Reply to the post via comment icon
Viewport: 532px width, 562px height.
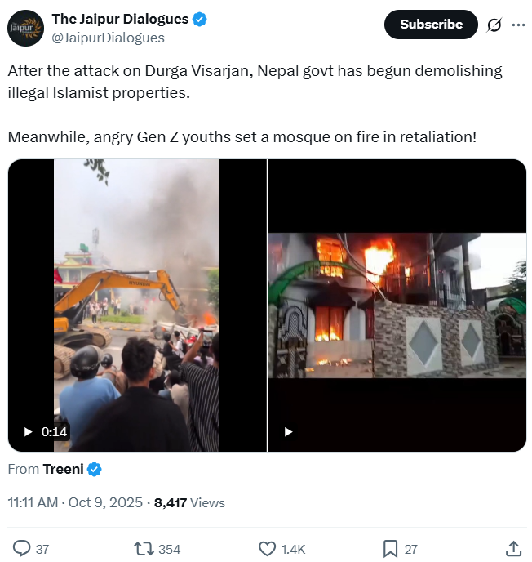[x=23, y=549]
